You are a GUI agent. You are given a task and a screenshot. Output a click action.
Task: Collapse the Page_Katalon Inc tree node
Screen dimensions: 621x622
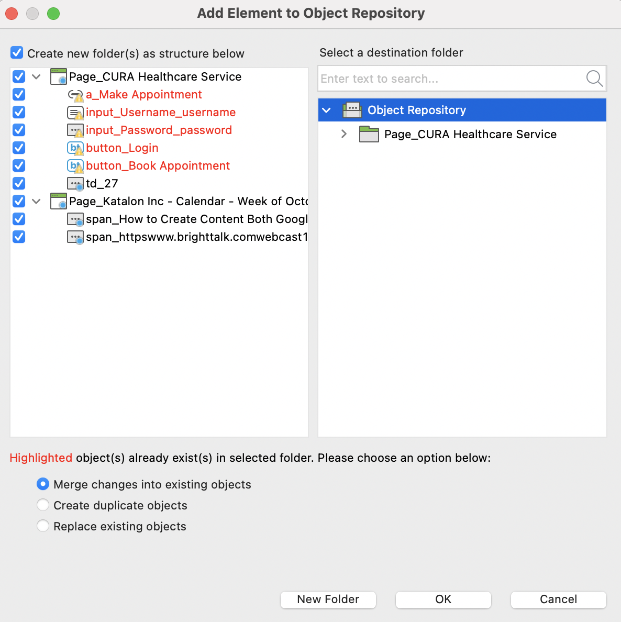click(x=36, y=202)
